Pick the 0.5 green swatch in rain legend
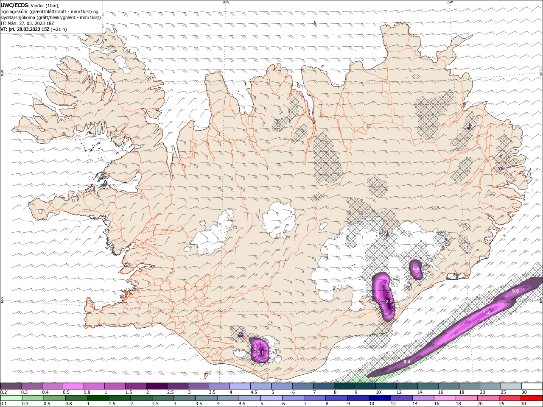 click(x=54, y=398)
